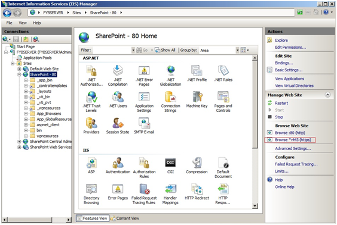The width and height of the screenshot is (337, 225).
Task: Collapse the SharePoint - 80 site node
Action: tap(19, 74)
